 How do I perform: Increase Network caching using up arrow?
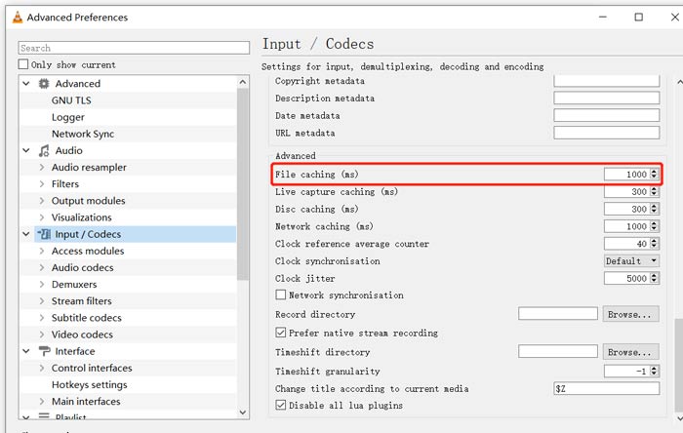(654, 224)
